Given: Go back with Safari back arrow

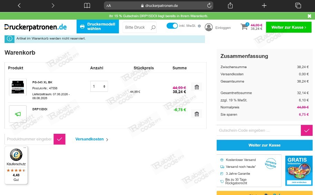Looking at the screenshot, I should (x=19, y=6).
